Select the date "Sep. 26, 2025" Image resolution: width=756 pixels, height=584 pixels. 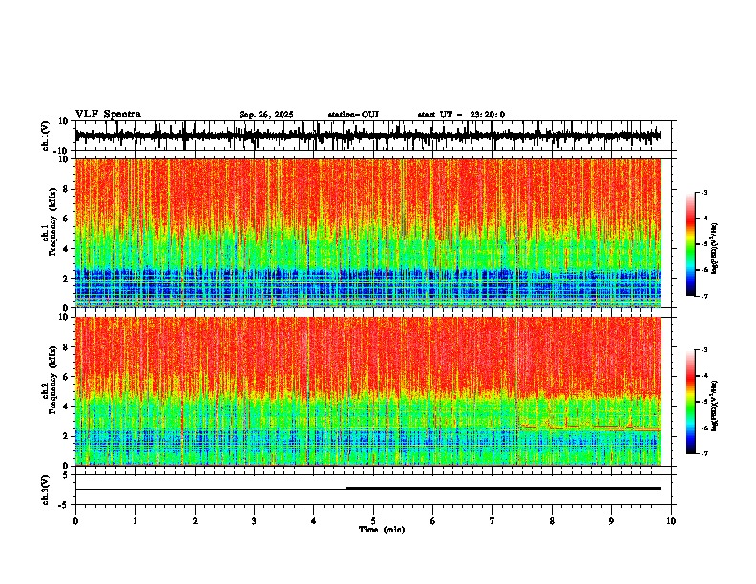coord(266,115)
